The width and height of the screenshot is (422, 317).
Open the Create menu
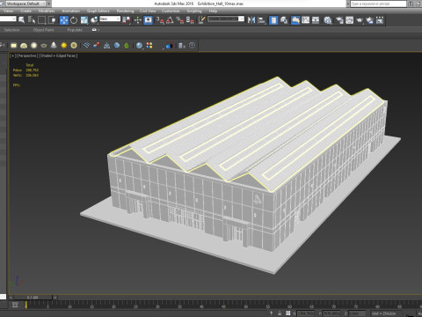(25, 11)
